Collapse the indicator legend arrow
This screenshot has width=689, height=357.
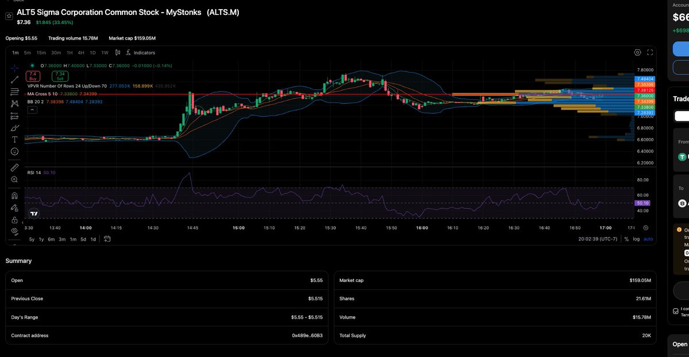pyautogui.click(x=32, y=109)
